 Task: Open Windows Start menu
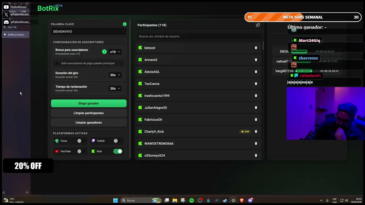(115, 200)
